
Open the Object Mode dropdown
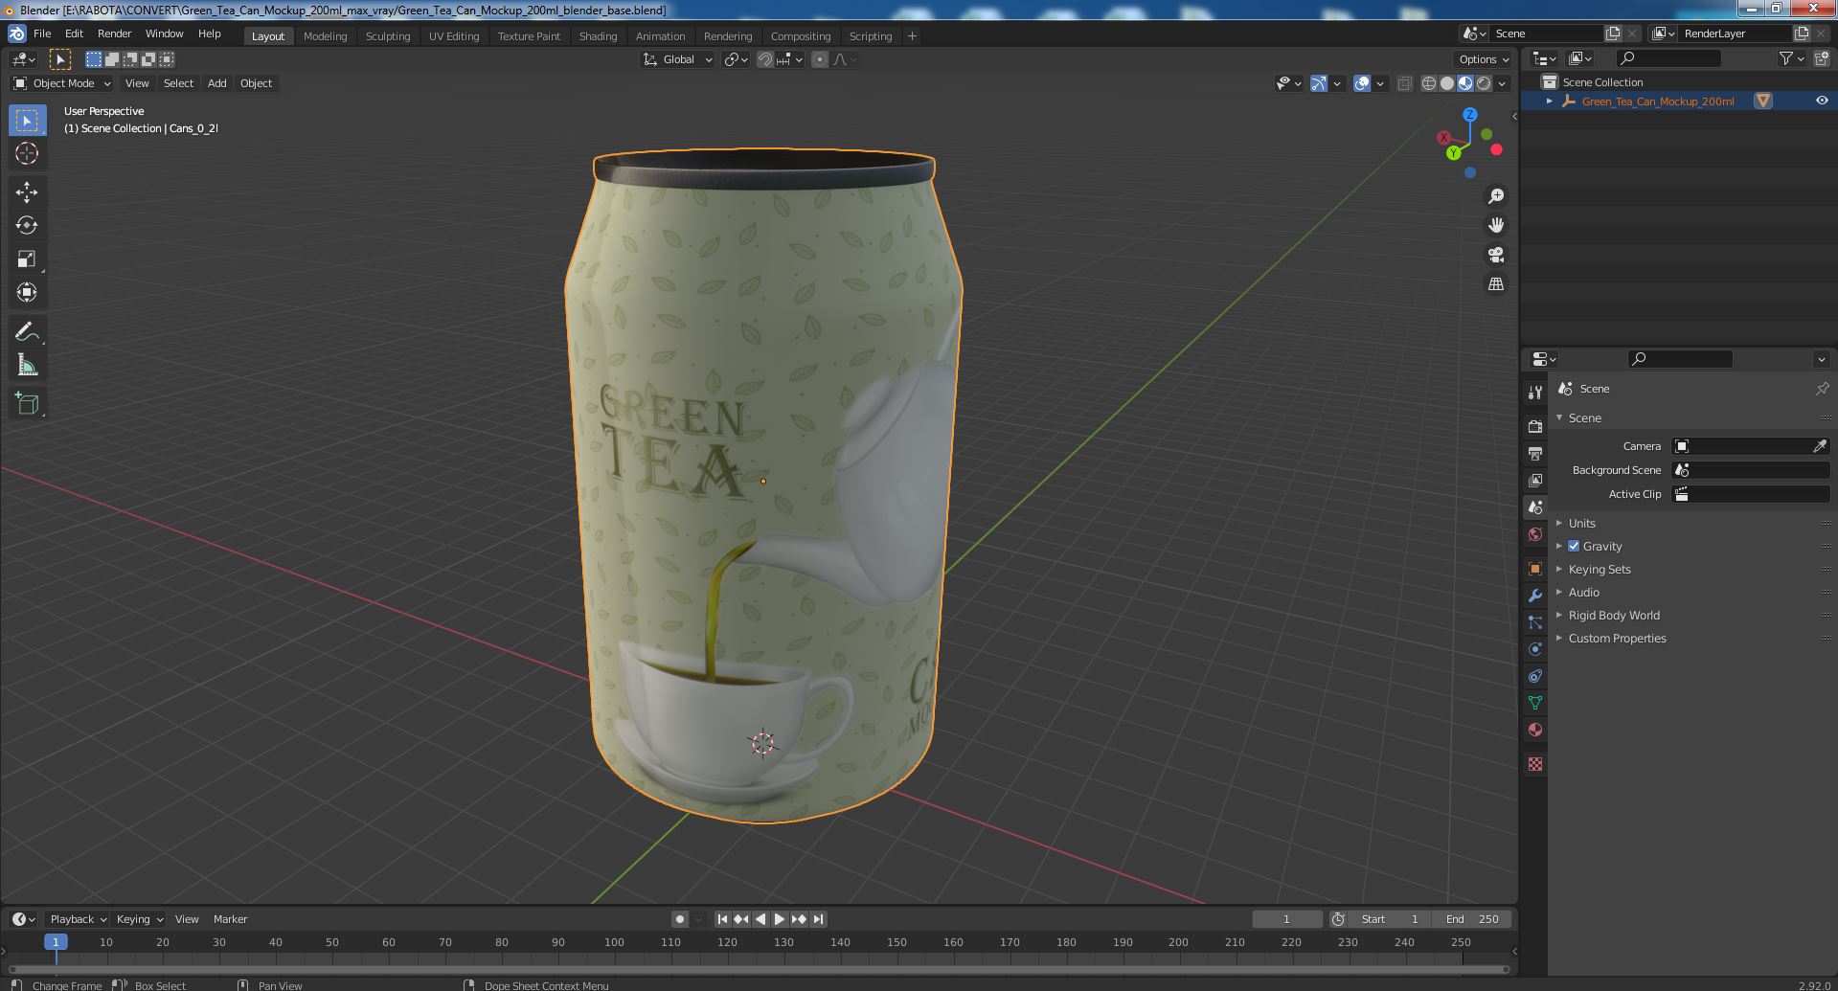(62, 83)
